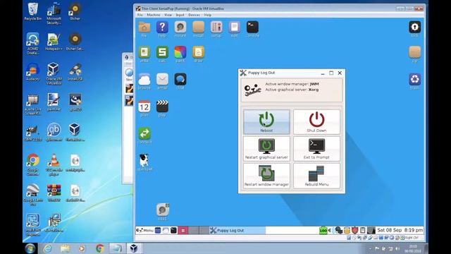Open the drive icon at bottom of Puppy desktop
Screen dimensions: 451x254
pos(163,212)
